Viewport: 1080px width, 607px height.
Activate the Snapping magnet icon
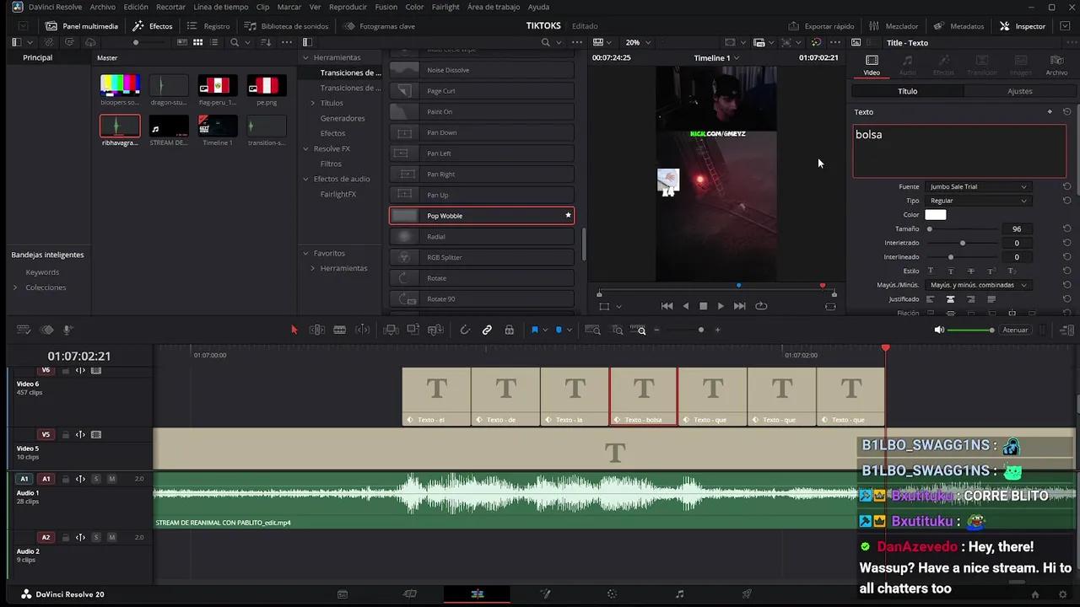(x=465, y=330)
